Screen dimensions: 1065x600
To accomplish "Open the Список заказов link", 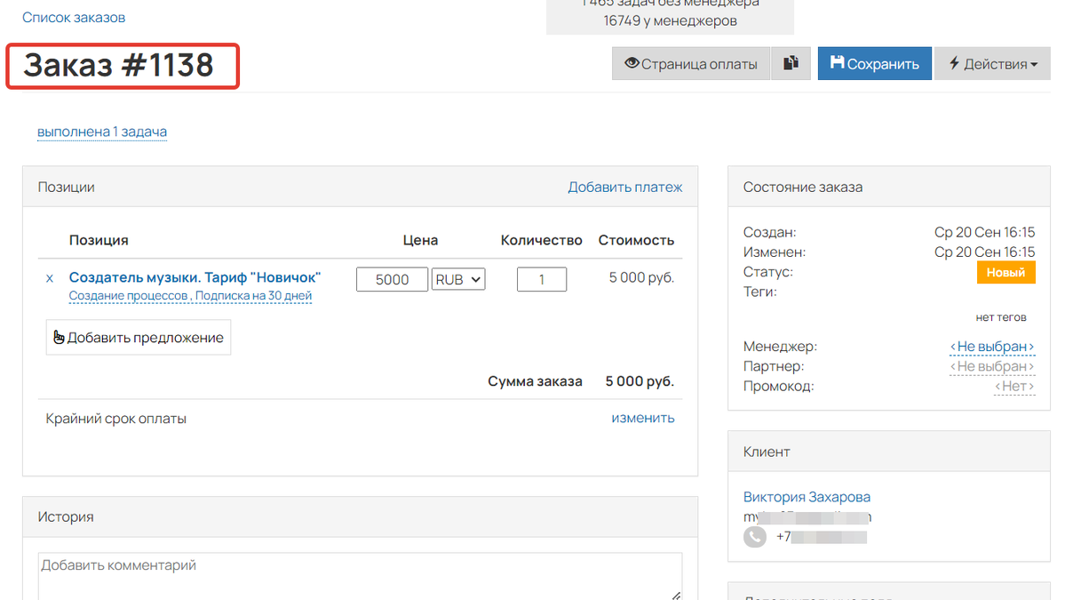I will 74,17.
